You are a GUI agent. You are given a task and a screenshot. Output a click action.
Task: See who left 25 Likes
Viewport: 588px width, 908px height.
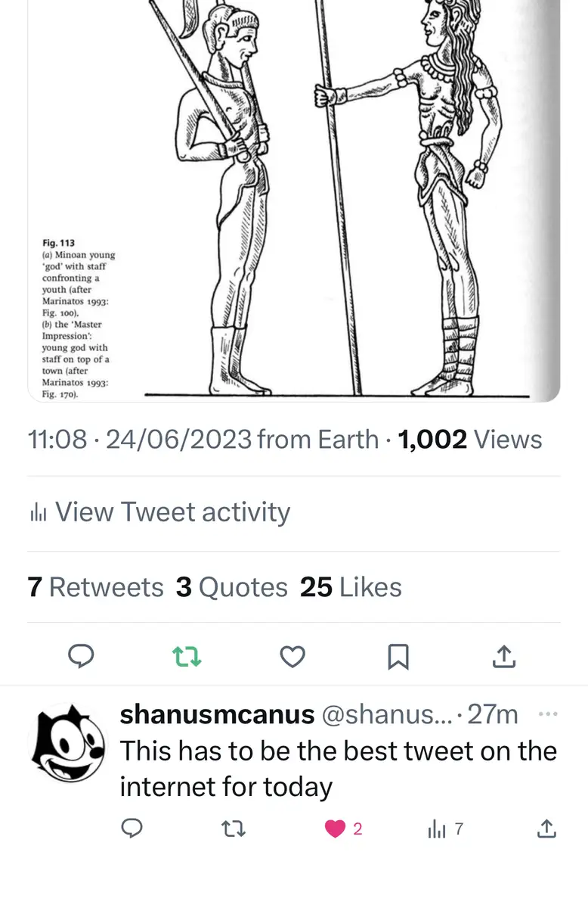351,587
